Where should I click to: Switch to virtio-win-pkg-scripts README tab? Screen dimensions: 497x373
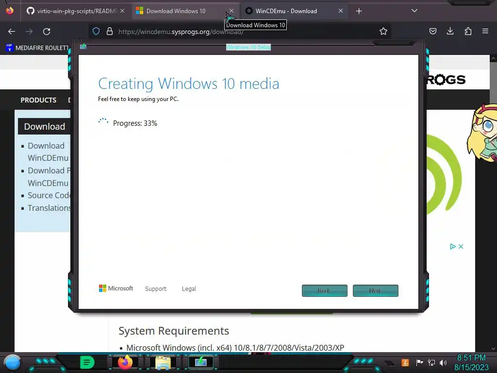[x=76, y=11]
